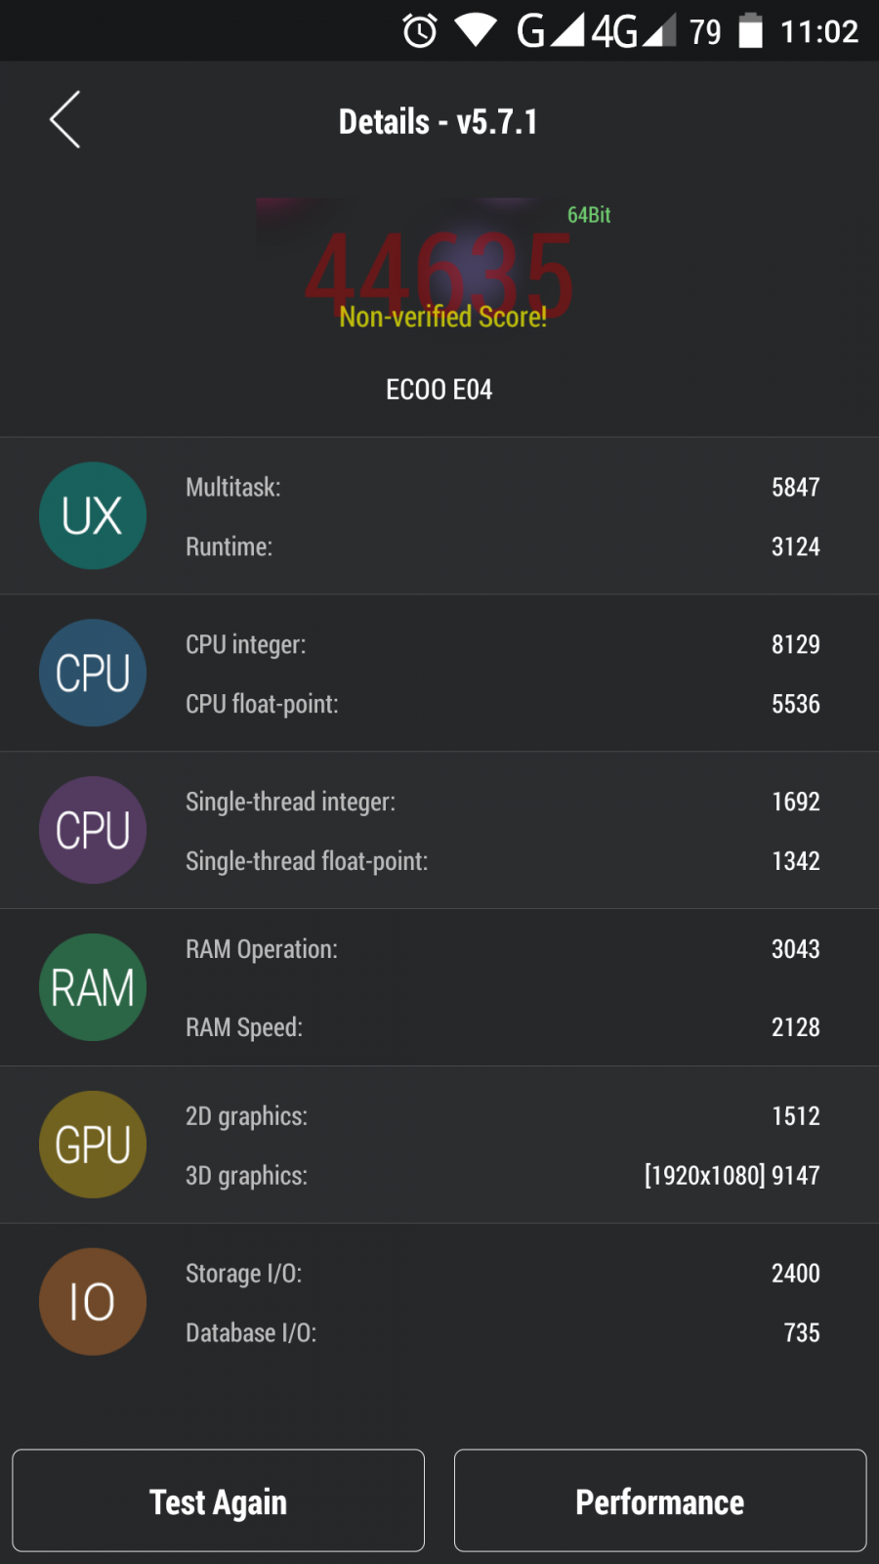Open the Performance button
The width and height of the screenshot is (879, 1564).
(660, 1500)
